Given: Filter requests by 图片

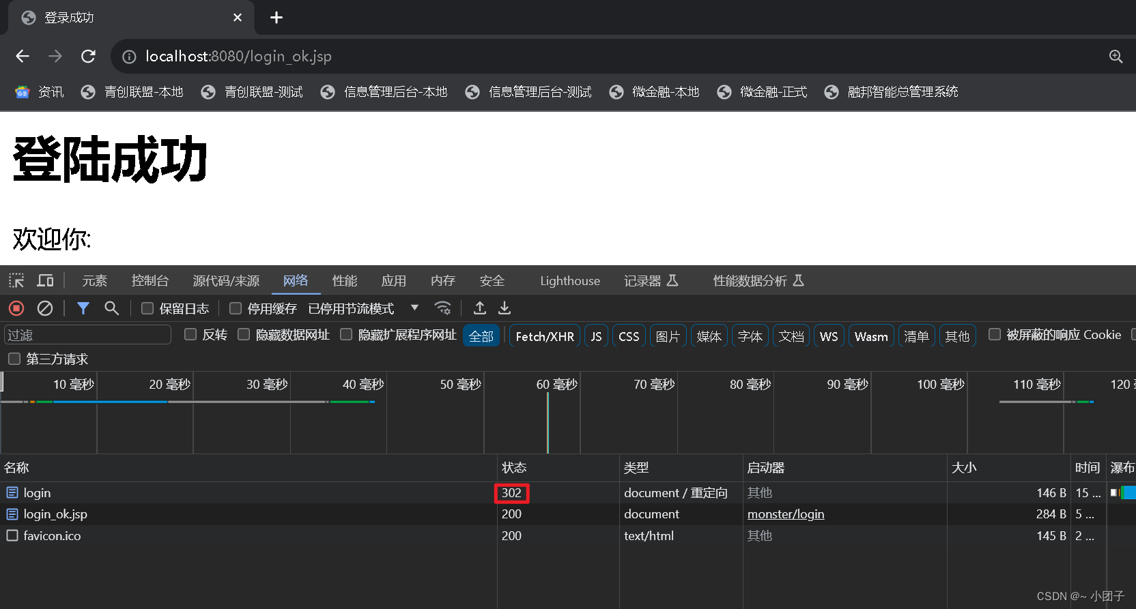Looking at the screenshot, I should point(668,336).
